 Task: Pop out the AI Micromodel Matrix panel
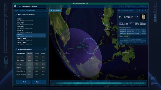pos(45,49)
